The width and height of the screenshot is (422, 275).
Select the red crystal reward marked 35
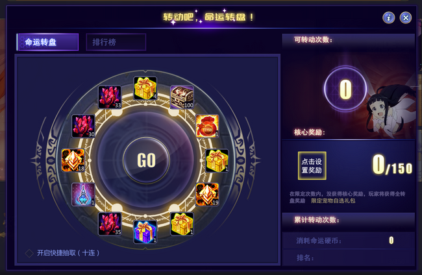110,224
